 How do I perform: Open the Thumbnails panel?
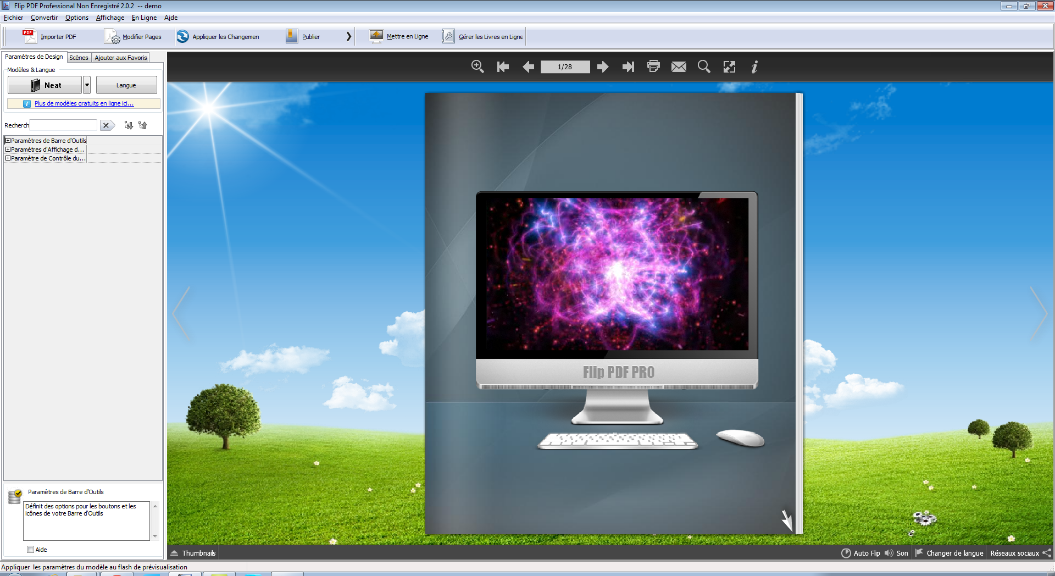[193, 553]
